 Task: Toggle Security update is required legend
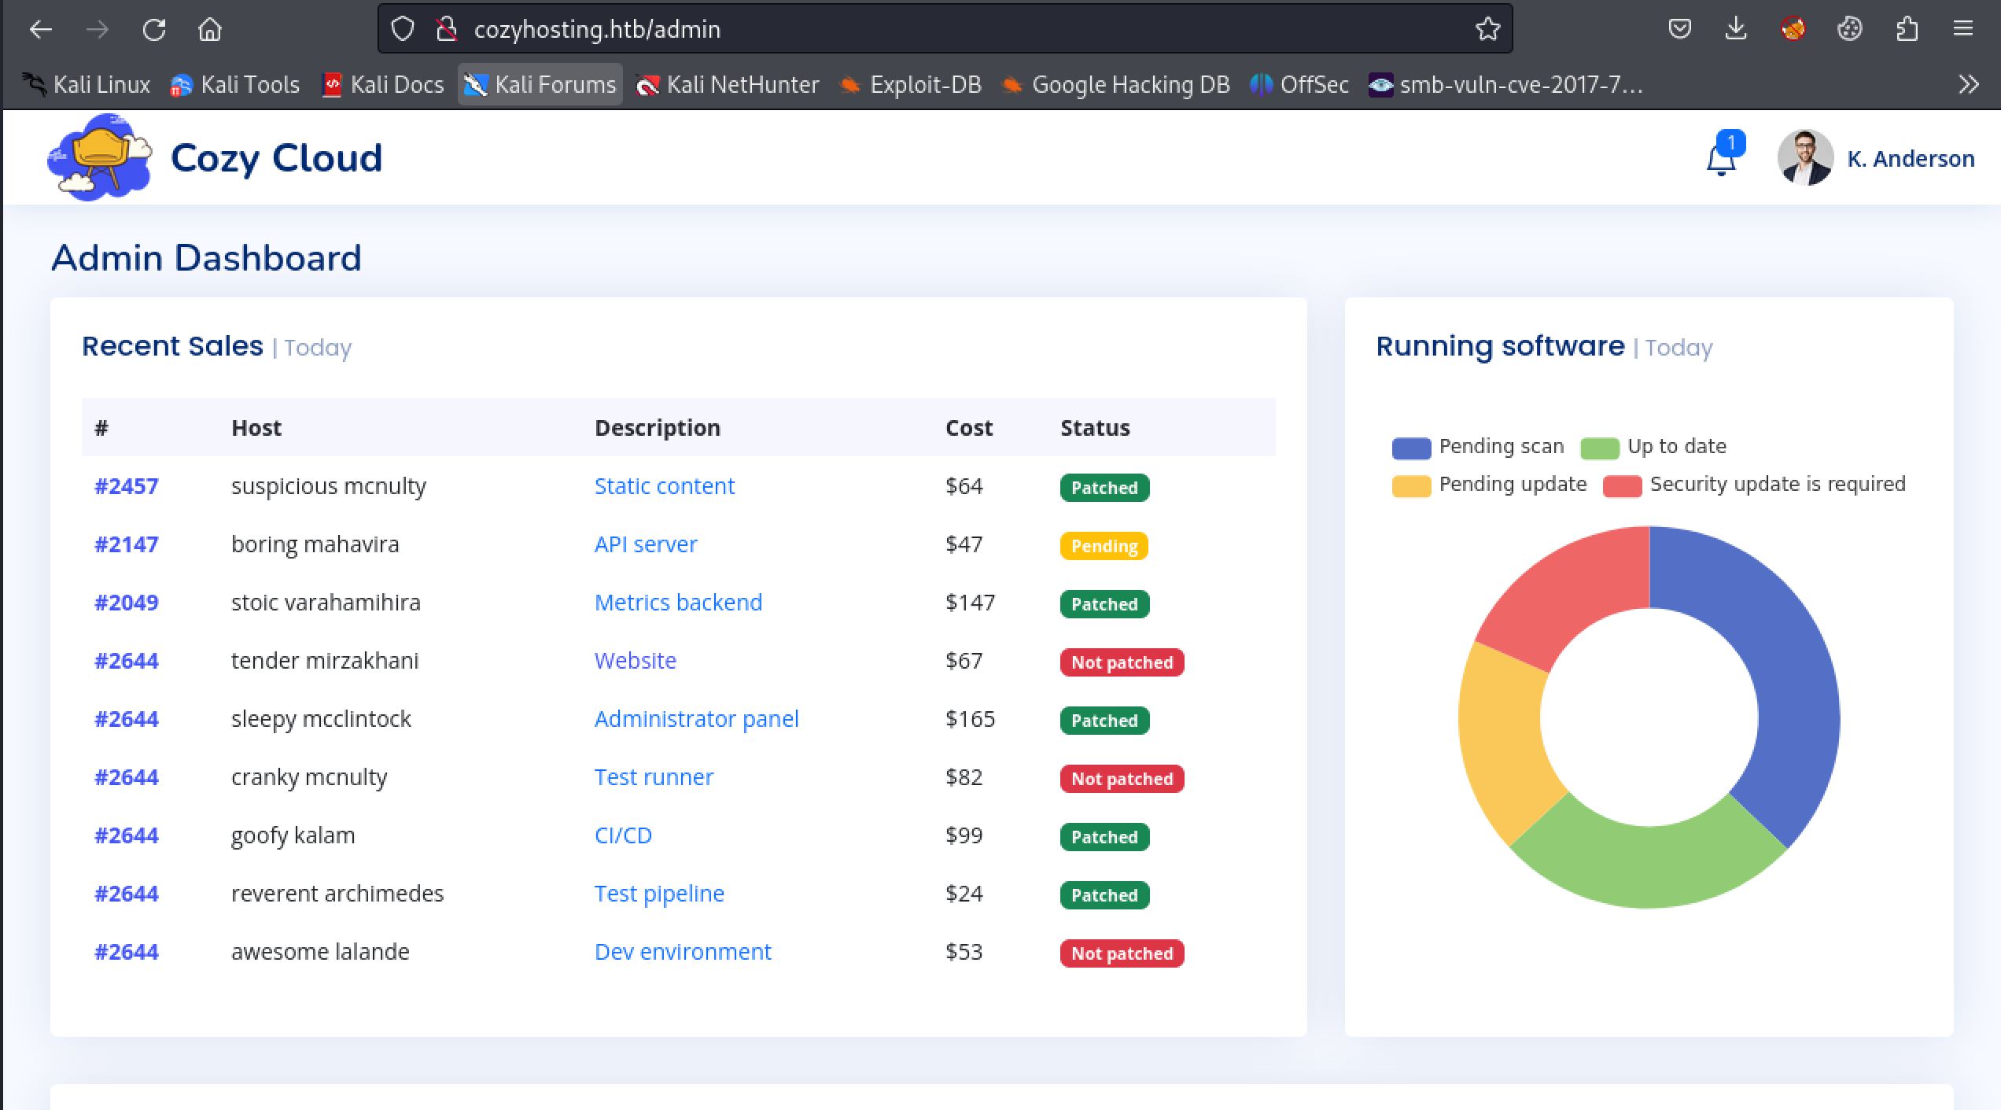pos(1755,485)
